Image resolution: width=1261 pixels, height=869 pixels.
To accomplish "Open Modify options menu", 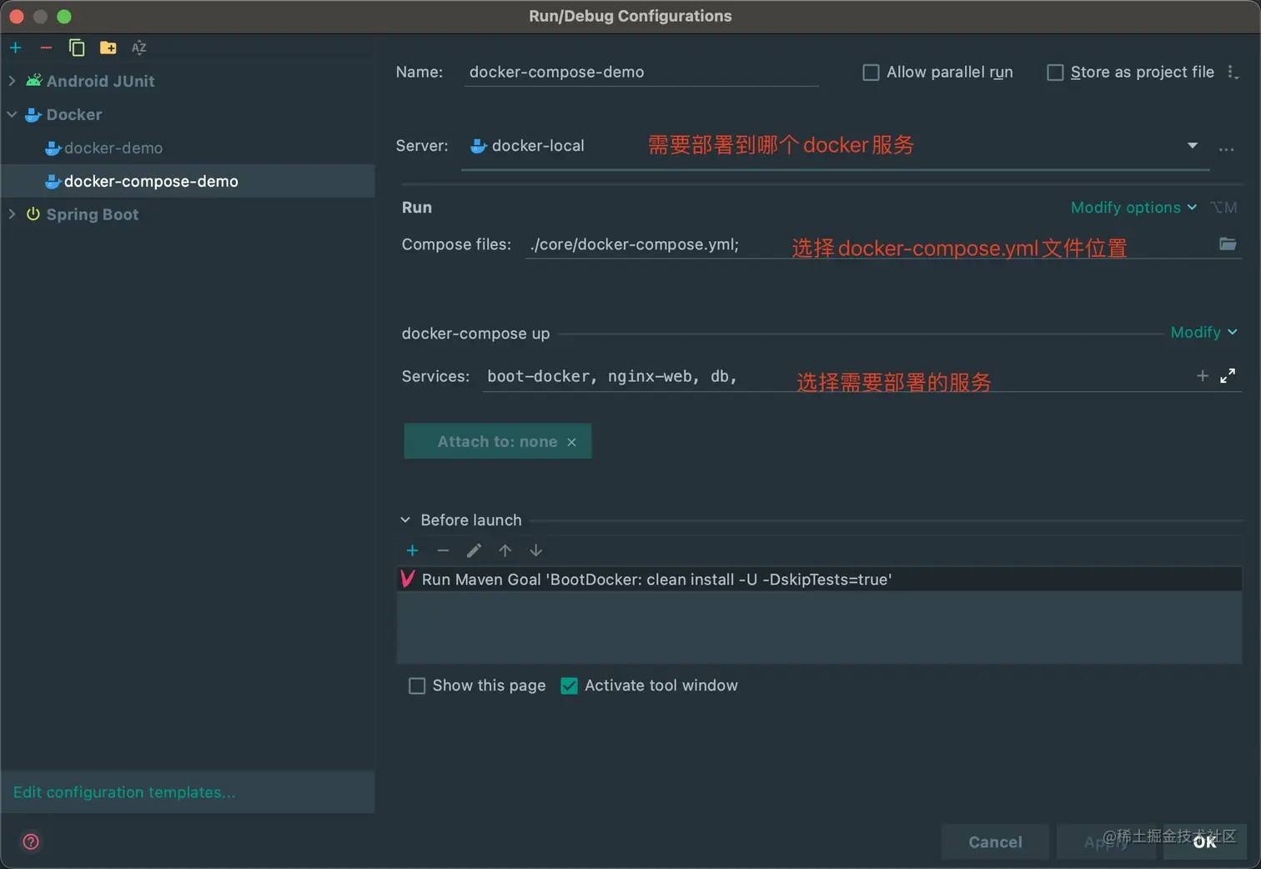I will pos(1133,208).
